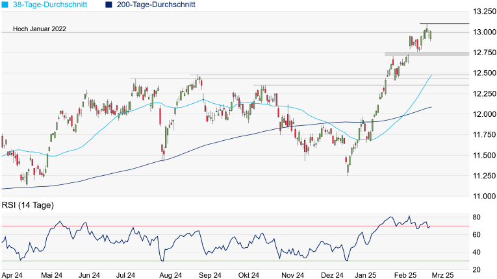497x279 pixels.
Task: Click the Apr 24 date axis label
Action: [11, 274]
